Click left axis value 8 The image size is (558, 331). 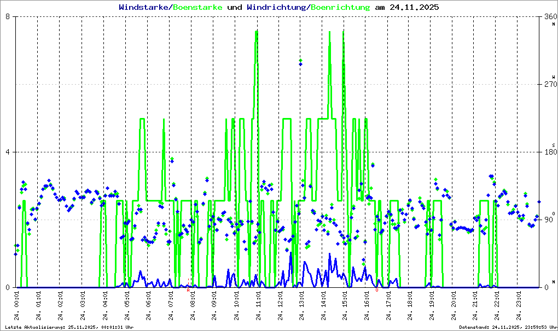[x=8, y=16]
